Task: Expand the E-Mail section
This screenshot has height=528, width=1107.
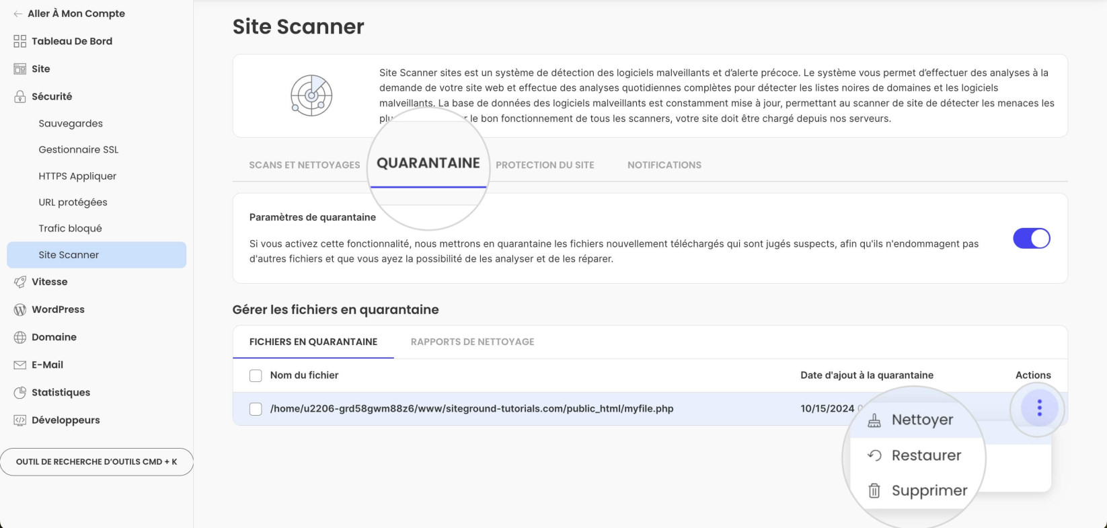Action: tap(47, 365)
